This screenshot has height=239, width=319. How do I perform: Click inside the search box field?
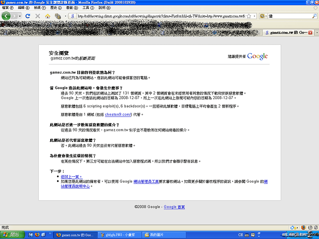coord(290,16)
